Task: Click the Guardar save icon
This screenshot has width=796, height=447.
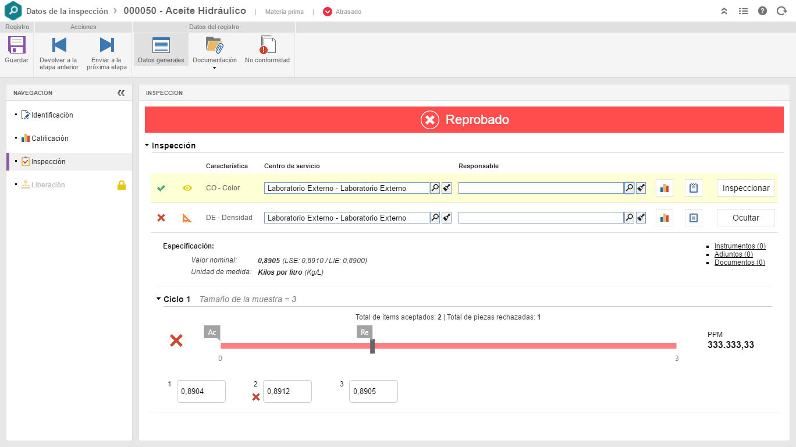Action: pos(16,45)
